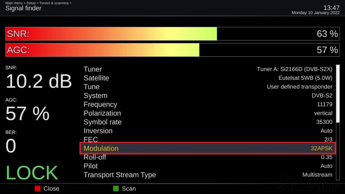Click the settings list vertical scrollbar

[338, 122]
